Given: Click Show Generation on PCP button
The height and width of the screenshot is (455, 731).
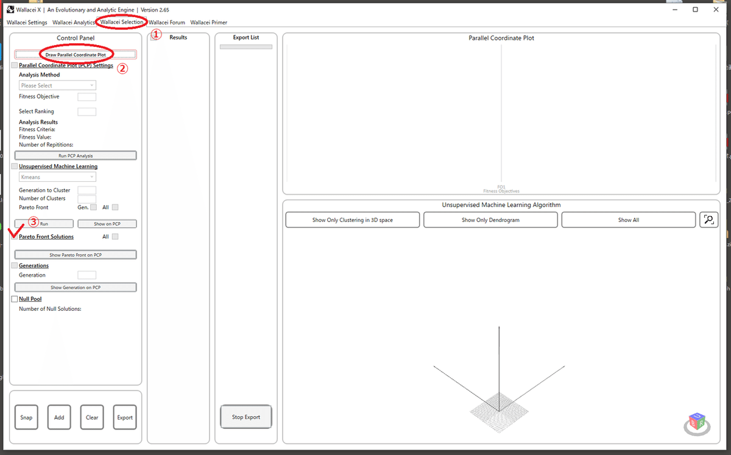Looking at the screenshot, I should click(76, 287).
